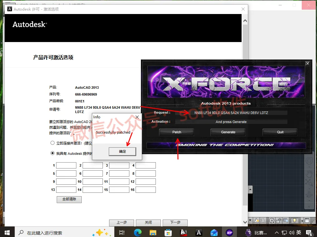Open Windows Start menu
This screenshot has height=237, width=317.
(x=7, y=233)
